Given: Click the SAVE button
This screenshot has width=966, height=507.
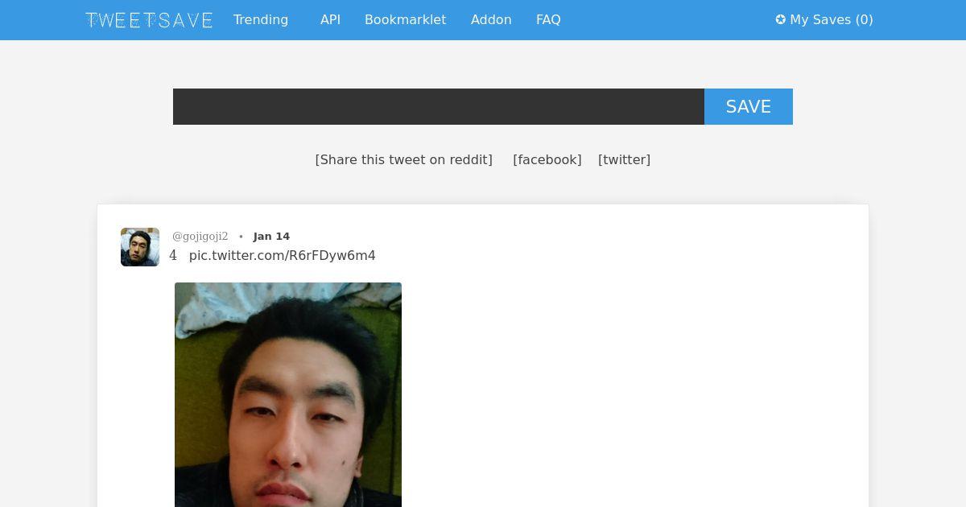Looking at the screenshot, I should point(749,106).
